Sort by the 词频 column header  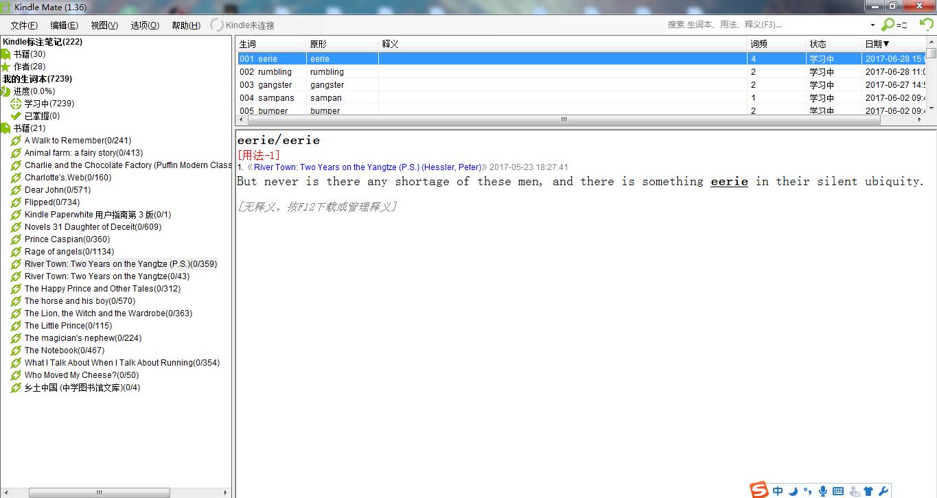pyautogui.click(x=776, y=44)
